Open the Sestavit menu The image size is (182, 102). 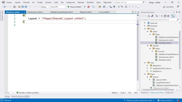[x=48, y=2]
